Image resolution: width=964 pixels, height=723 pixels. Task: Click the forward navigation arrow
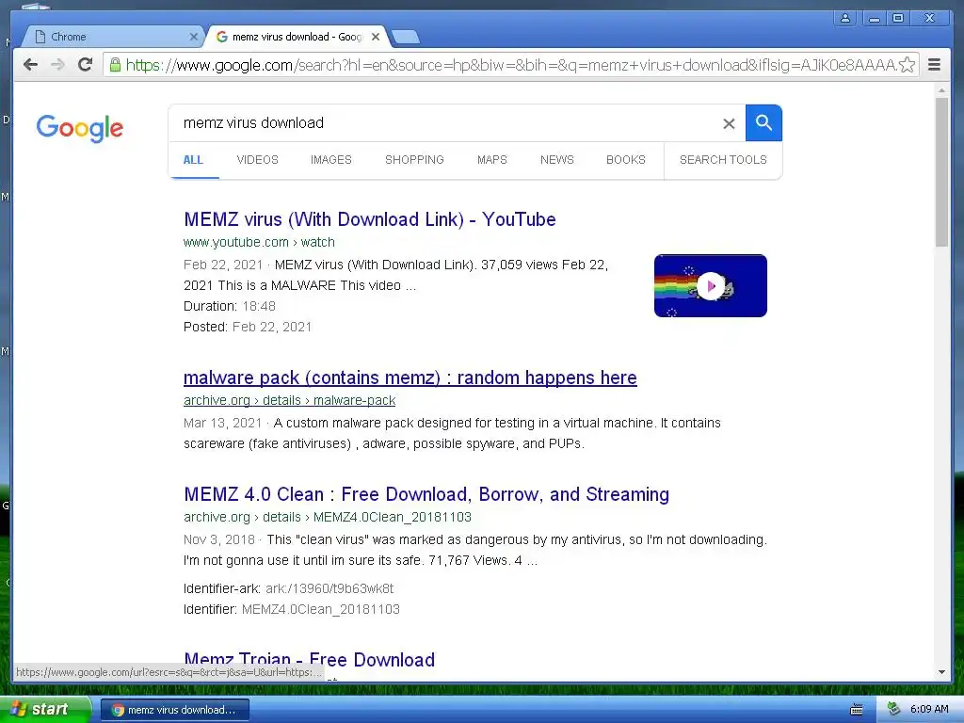click(57, 65)
